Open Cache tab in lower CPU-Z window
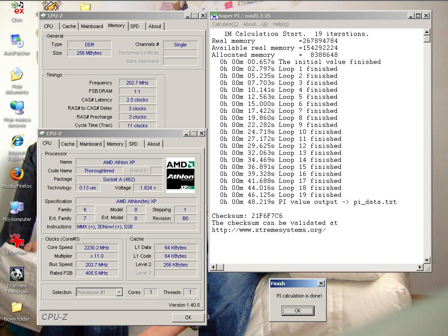Screen dimensions: 448x336 point(67,144)
